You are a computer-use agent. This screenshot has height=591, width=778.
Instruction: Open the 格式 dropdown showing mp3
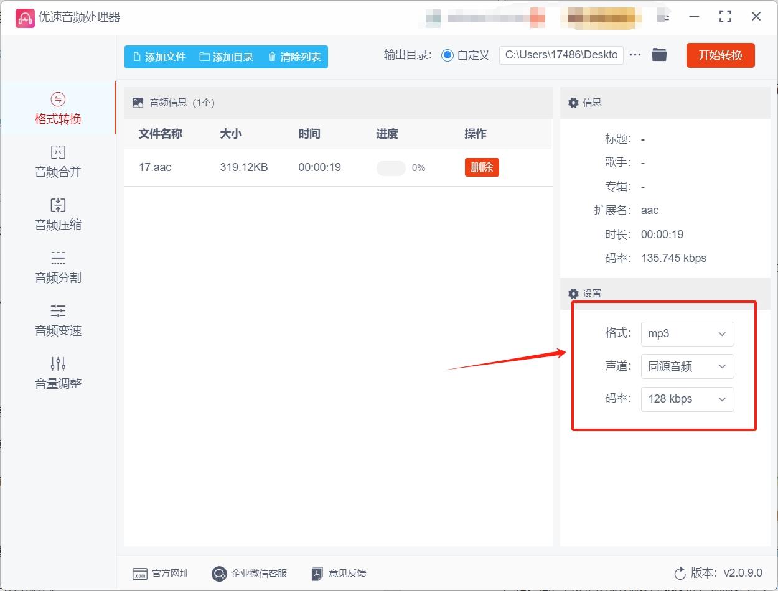pos(687,334)
